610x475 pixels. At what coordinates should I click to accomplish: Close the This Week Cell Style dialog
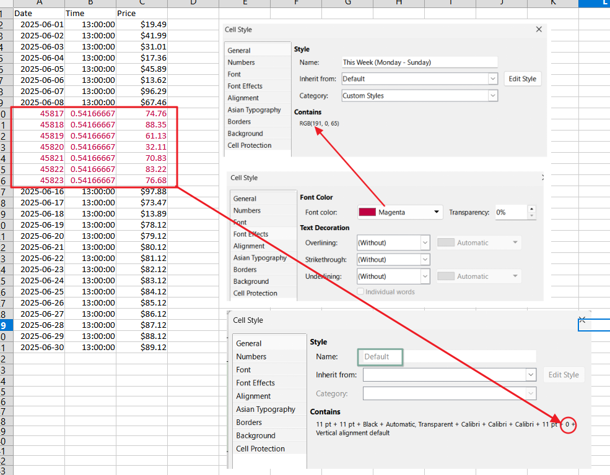pos(539,29)
